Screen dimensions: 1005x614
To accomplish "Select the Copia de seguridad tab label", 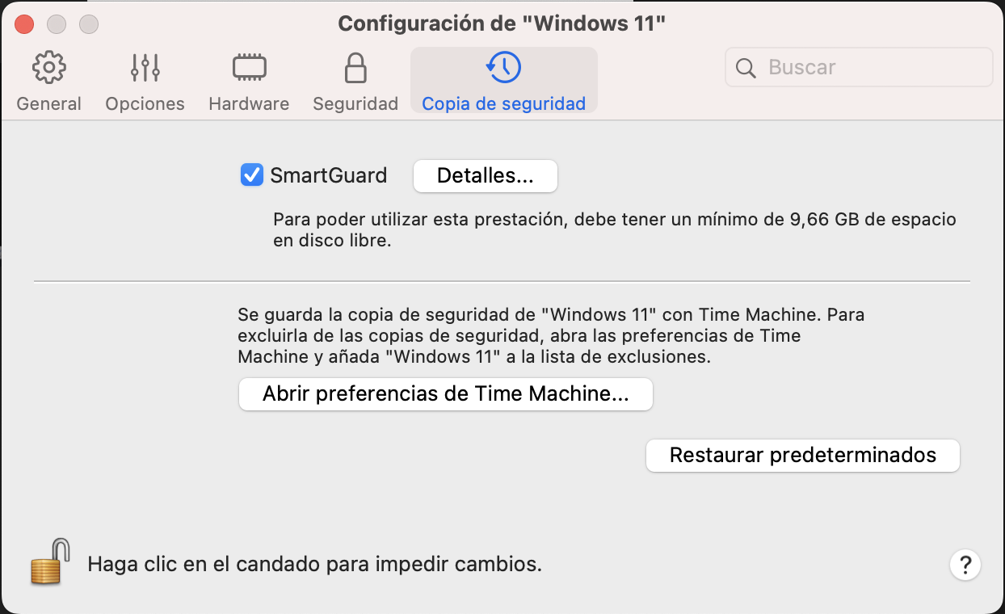I will (503, 104).
